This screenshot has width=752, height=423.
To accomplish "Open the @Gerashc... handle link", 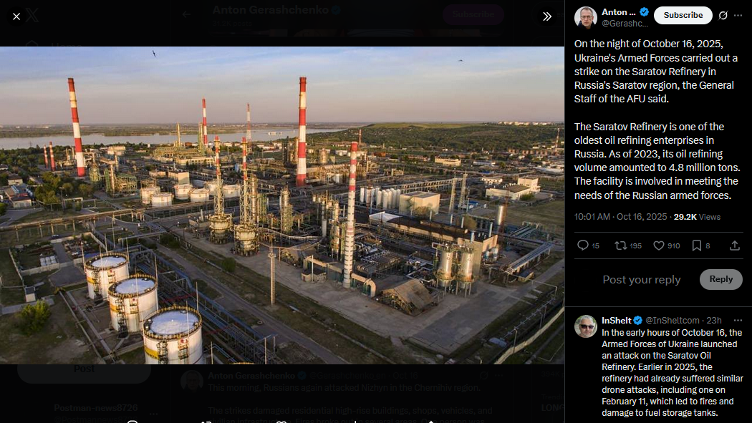I will click(625, 23).
